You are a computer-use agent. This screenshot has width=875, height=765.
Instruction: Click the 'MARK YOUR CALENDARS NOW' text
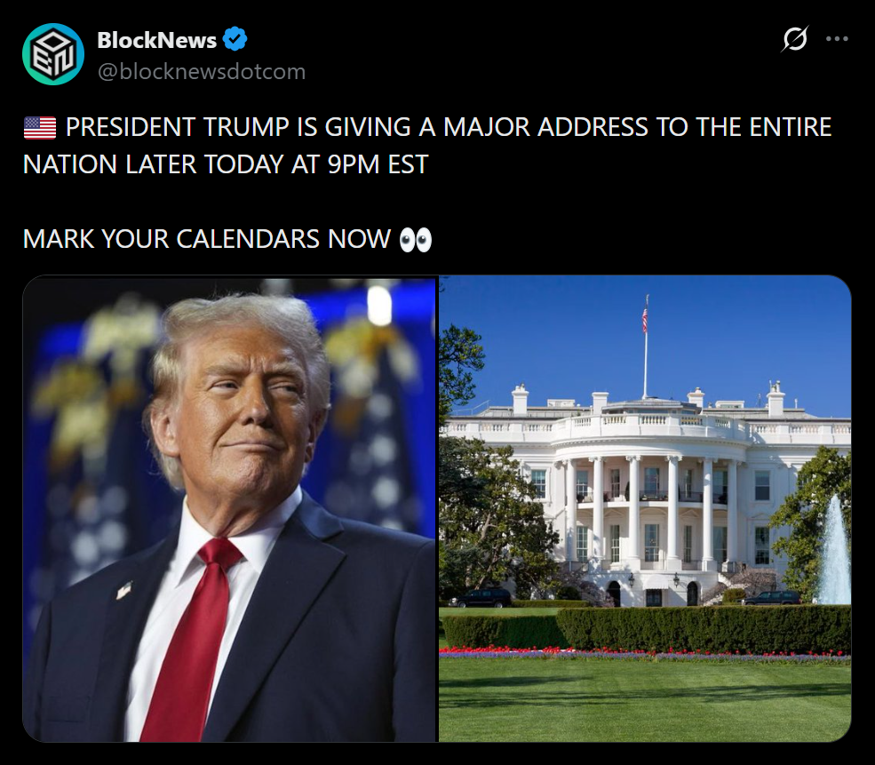tap(206, 239)
